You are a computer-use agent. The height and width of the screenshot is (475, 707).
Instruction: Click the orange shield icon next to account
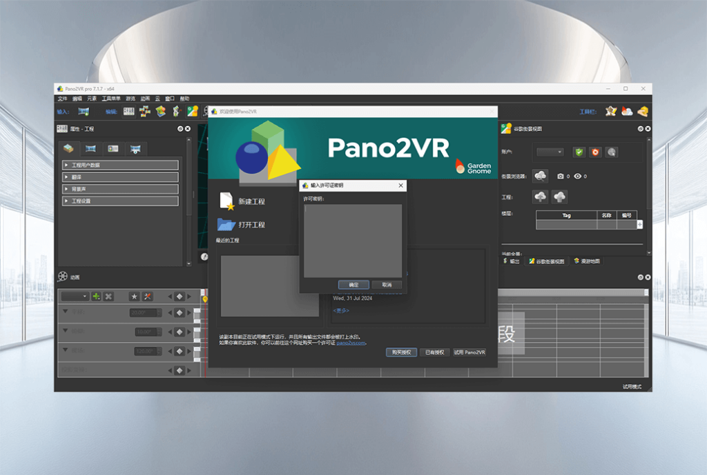[594, 152]
